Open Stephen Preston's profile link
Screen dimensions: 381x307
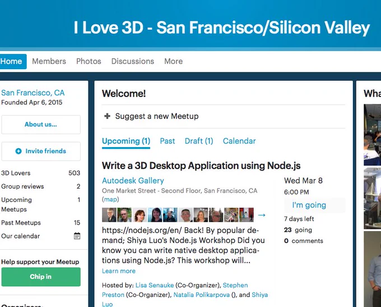[235, 285]
